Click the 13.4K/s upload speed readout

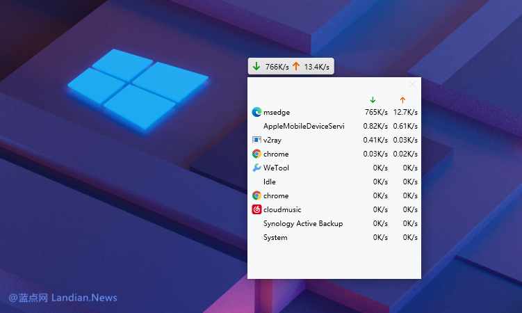point(317,67)
